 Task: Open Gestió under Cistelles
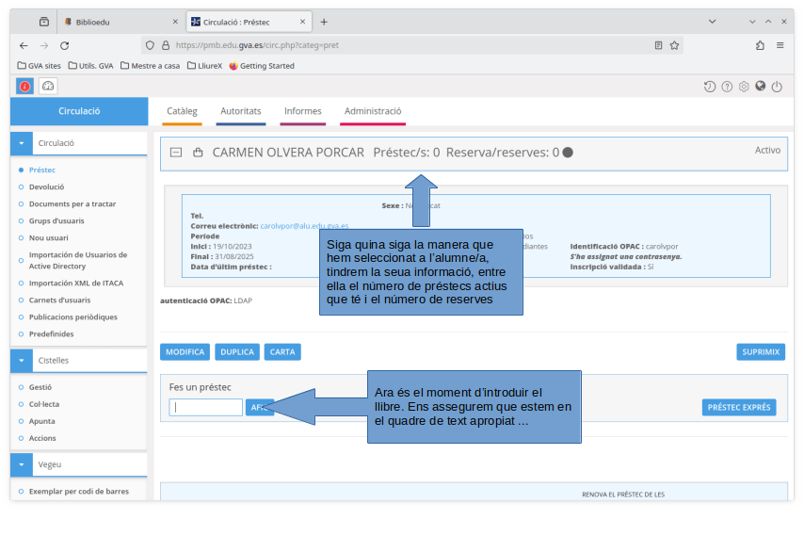(40, 387)
